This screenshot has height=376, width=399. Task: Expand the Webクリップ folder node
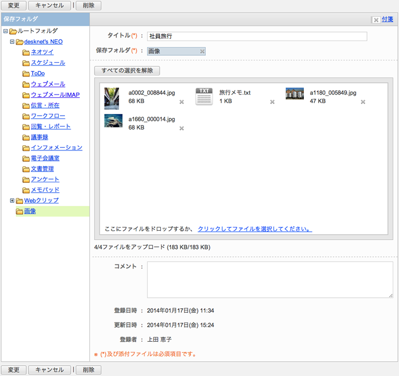point(12,201)
